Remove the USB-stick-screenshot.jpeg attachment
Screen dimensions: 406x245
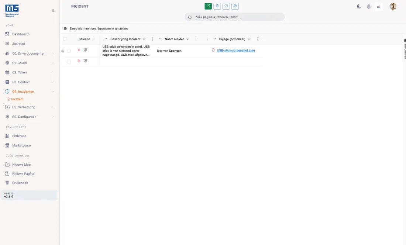point(213,50)
